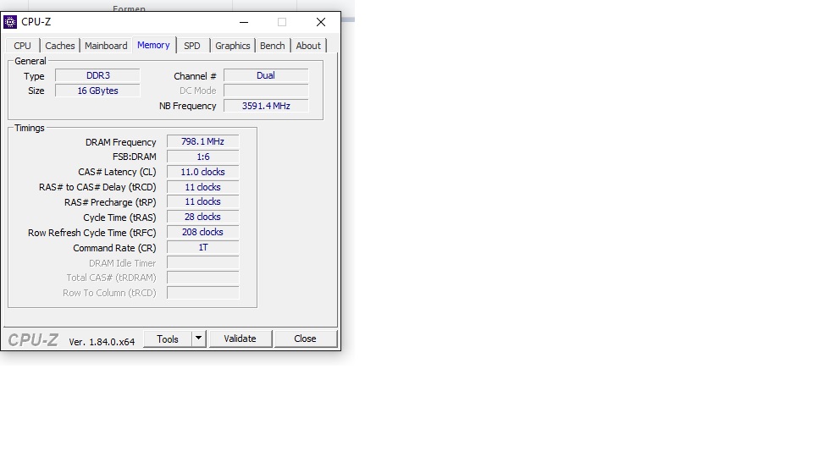Click the CAS# Latency (CL) label
The image size is (813, 457).
click(x=117, y=172)
